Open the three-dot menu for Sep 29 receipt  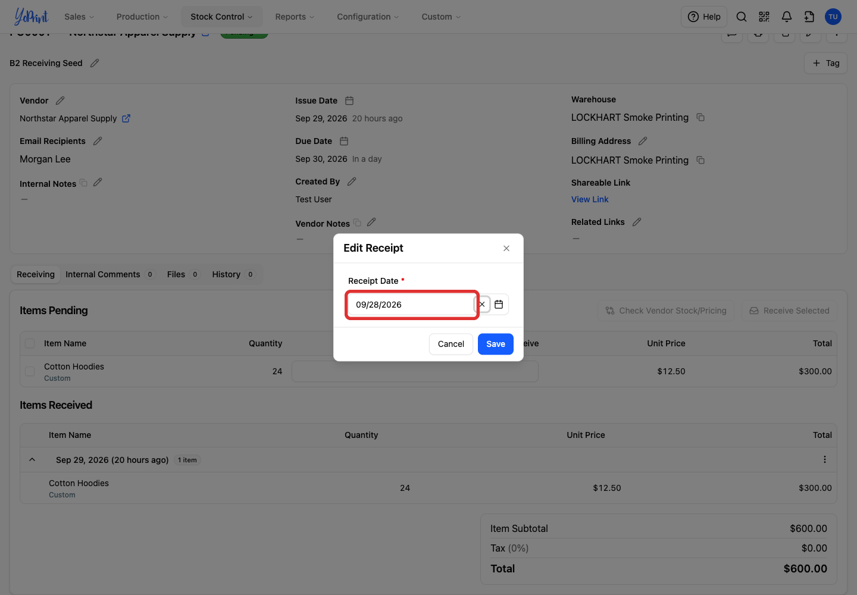[x=825, y=459]
